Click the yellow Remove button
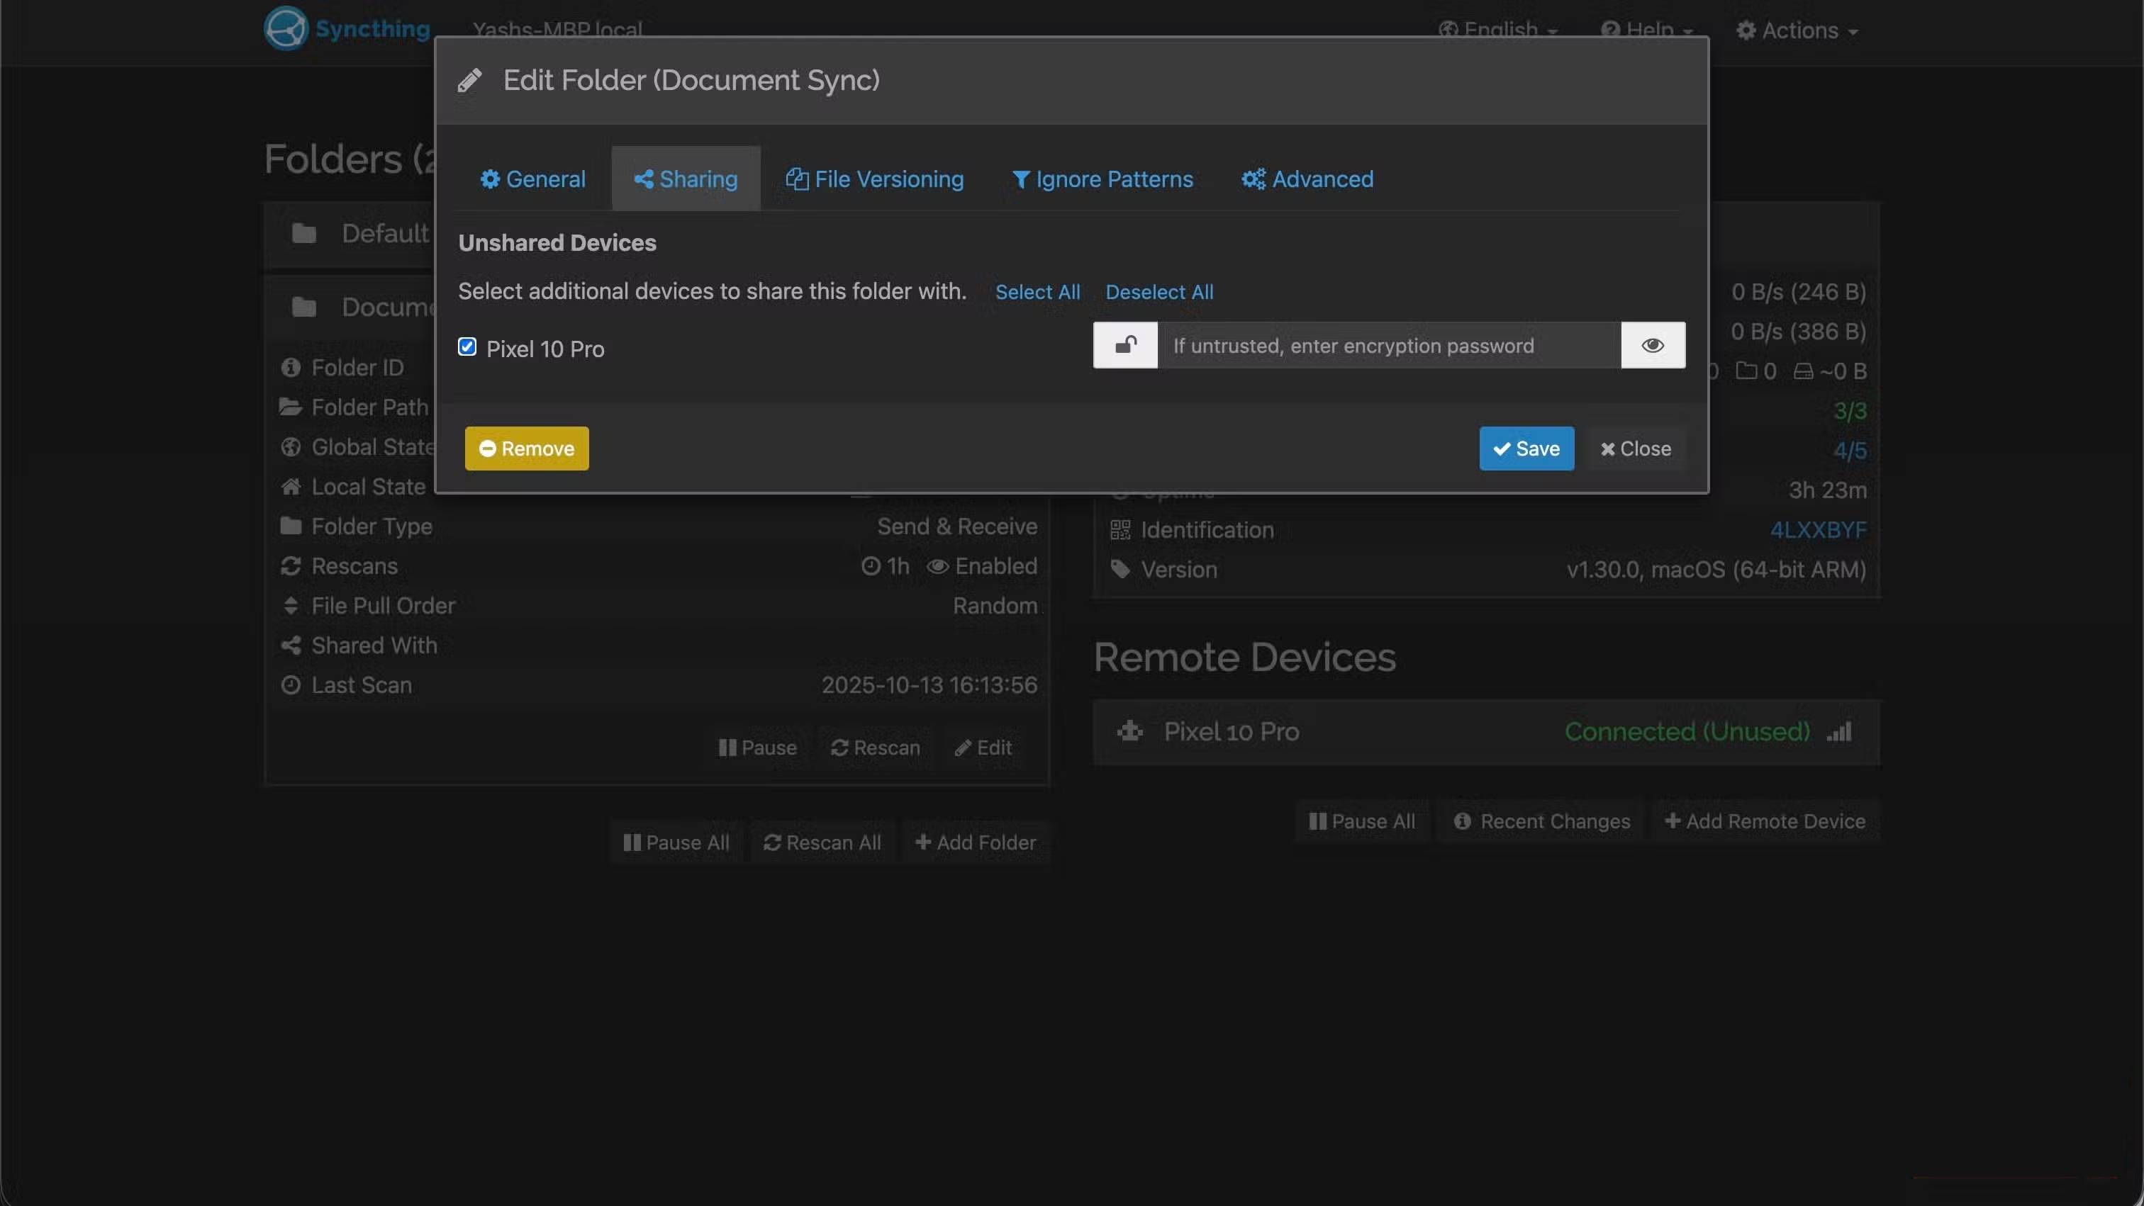The image size is (2144, 1206). (x=526, y=449)
